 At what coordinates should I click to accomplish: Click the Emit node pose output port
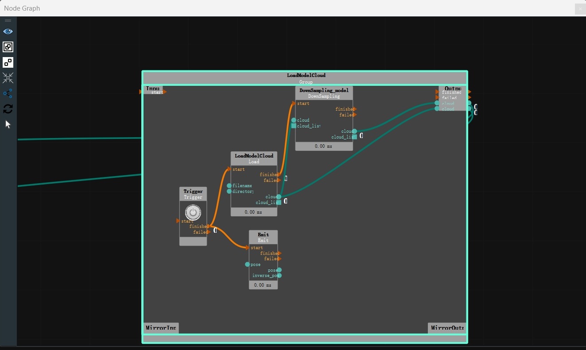[279, 270]
